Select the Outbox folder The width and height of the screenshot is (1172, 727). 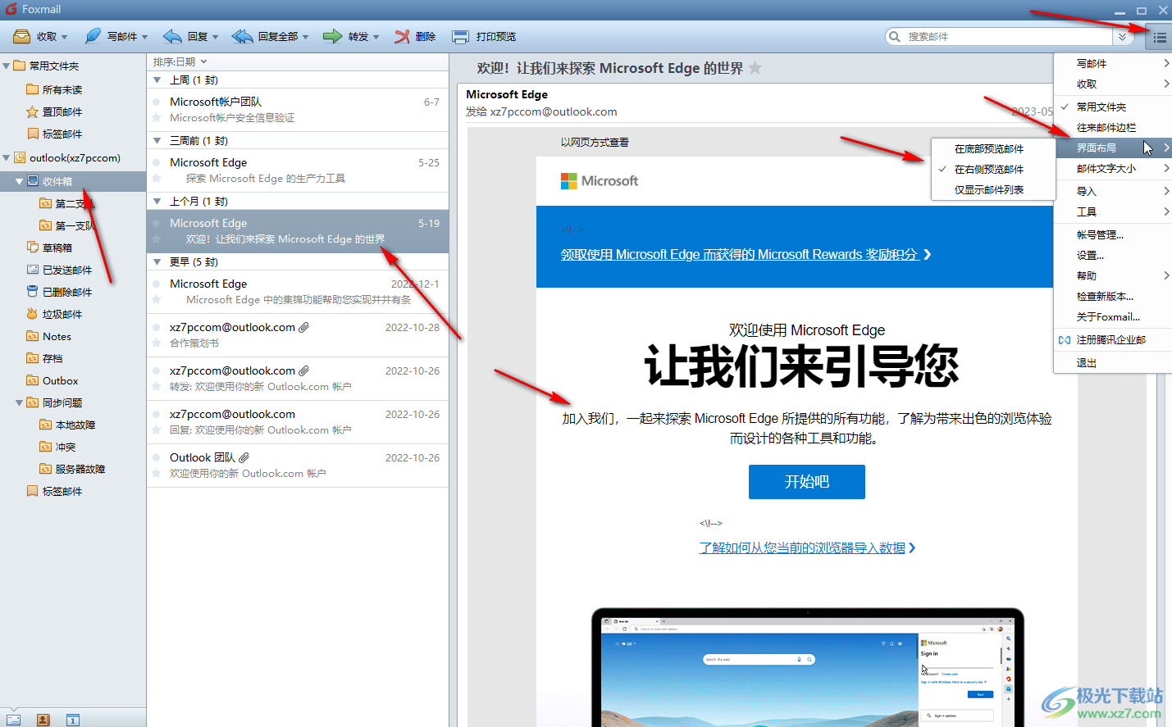60,380
